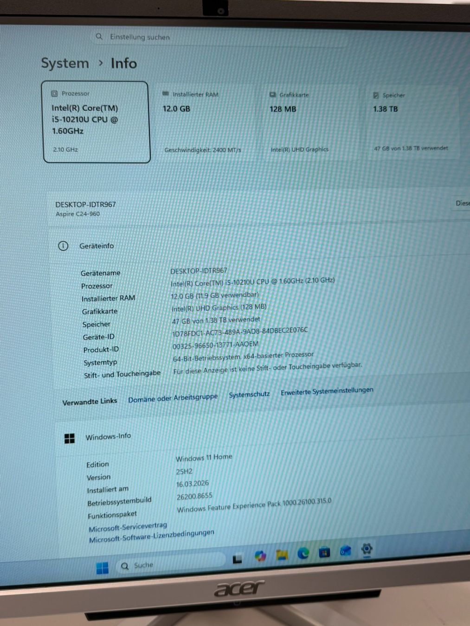Click the 64-Bit-Betriebssystem Systemtyp value
Viewport: 470px width, 626px height.
tap(244, 357)
